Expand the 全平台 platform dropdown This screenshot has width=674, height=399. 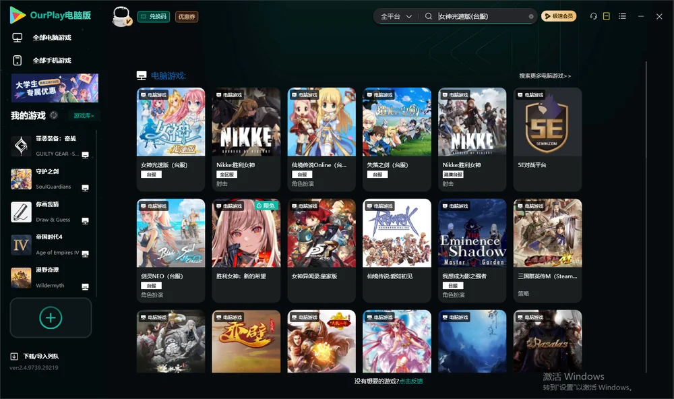396,16
